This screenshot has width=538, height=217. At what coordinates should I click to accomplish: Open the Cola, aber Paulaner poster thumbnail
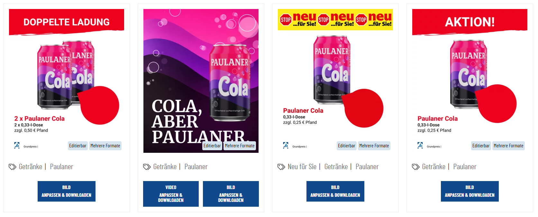point(201,81)
